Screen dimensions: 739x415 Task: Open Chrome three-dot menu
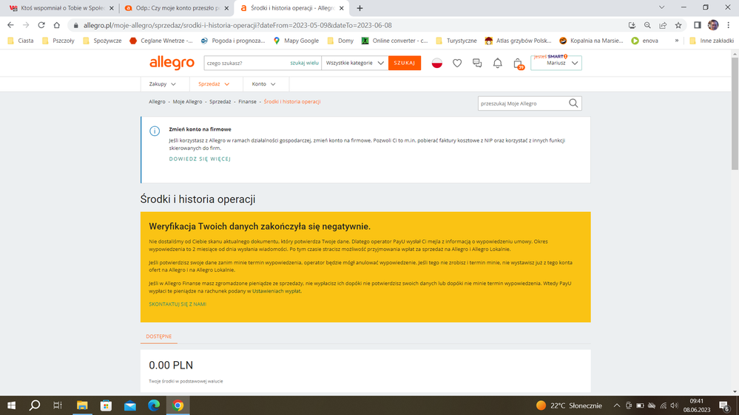[728, 25]
